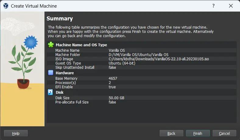Click the Ubuntu (64-bit) value
Screen dimensions: 240x140
(122, 63)
